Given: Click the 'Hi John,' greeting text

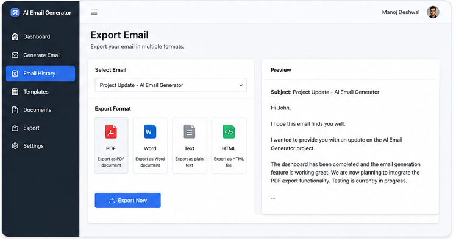Looking at the screenshot, I should coord(280,108).
